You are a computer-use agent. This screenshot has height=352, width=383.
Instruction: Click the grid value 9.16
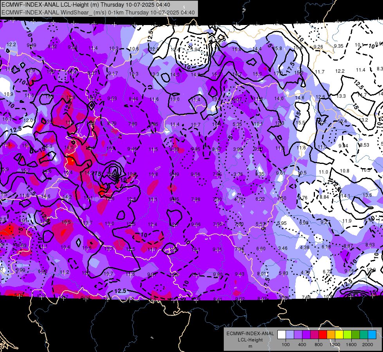(x=349, y=271)
